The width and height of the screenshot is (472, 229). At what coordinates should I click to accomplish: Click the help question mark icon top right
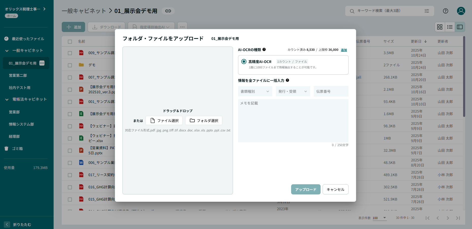(x=445, y=11)
